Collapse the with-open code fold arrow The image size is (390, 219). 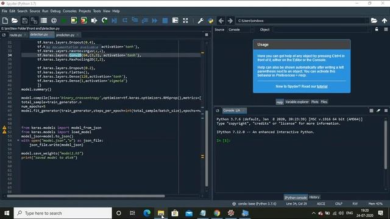click(18, 141)
